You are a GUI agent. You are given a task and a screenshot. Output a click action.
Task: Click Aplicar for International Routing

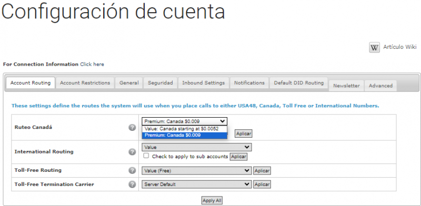238,157
